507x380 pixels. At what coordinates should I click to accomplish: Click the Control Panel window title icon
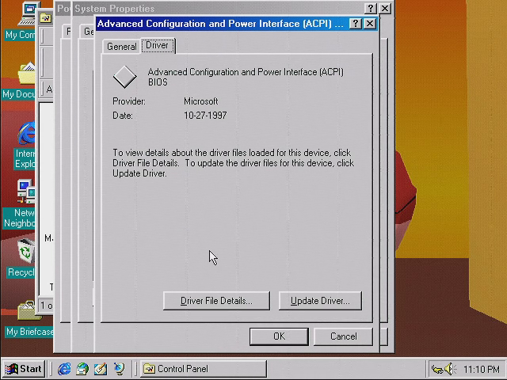click(46, 18)
